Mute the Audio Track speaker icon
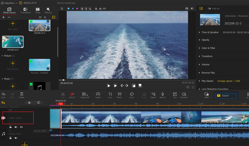The image size is (249, 146). pyautogui.click(x=16, y=138)
